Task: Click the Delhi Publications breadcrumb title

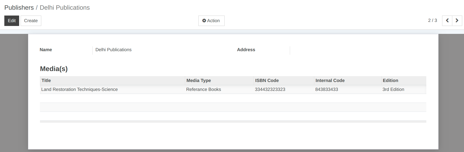Action: 65,8
